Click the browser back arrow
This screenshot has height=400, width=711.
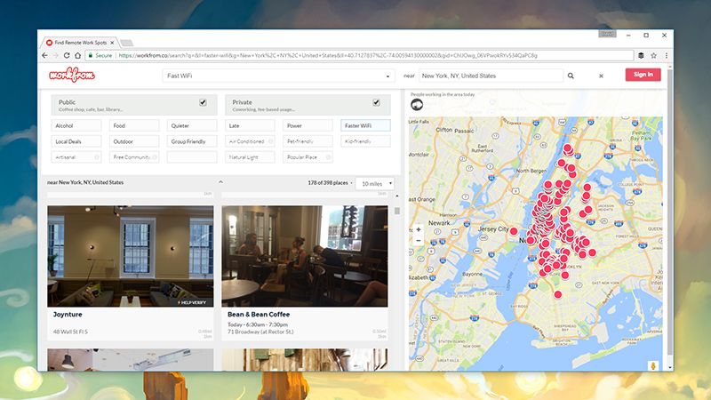pyautogui.click(x=44, y=55)
